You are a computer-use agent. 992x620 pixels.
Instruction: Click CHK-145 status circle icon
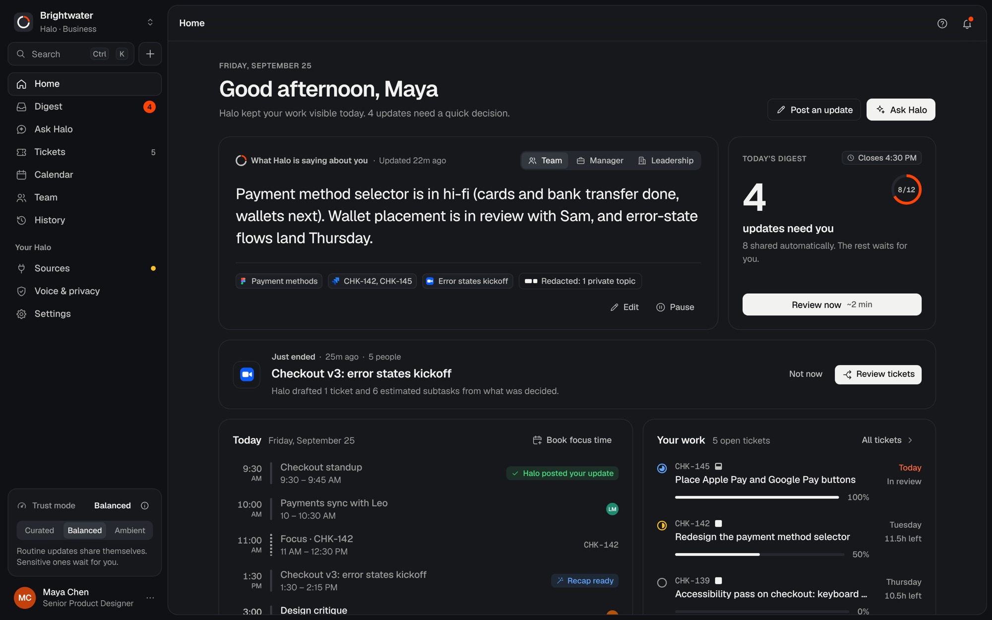[662, 468]
